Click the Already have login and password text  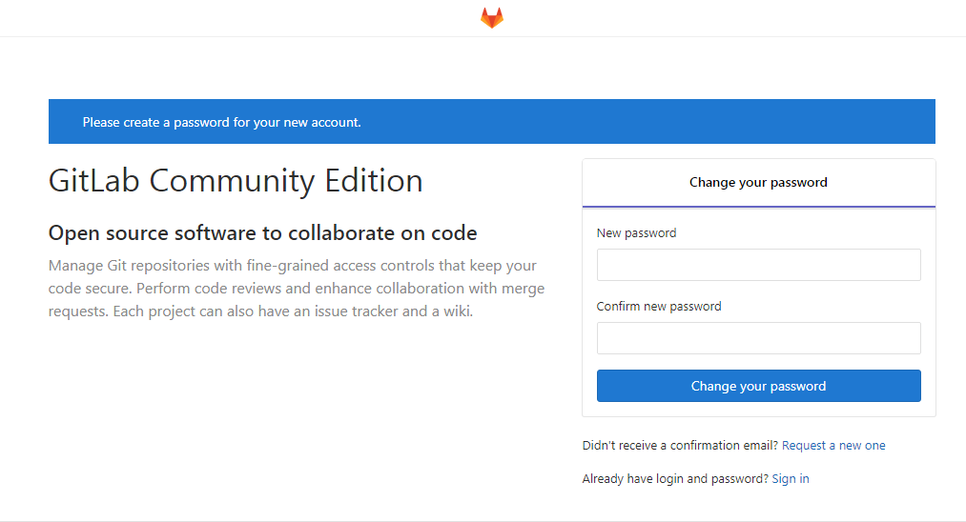point(676,478)
